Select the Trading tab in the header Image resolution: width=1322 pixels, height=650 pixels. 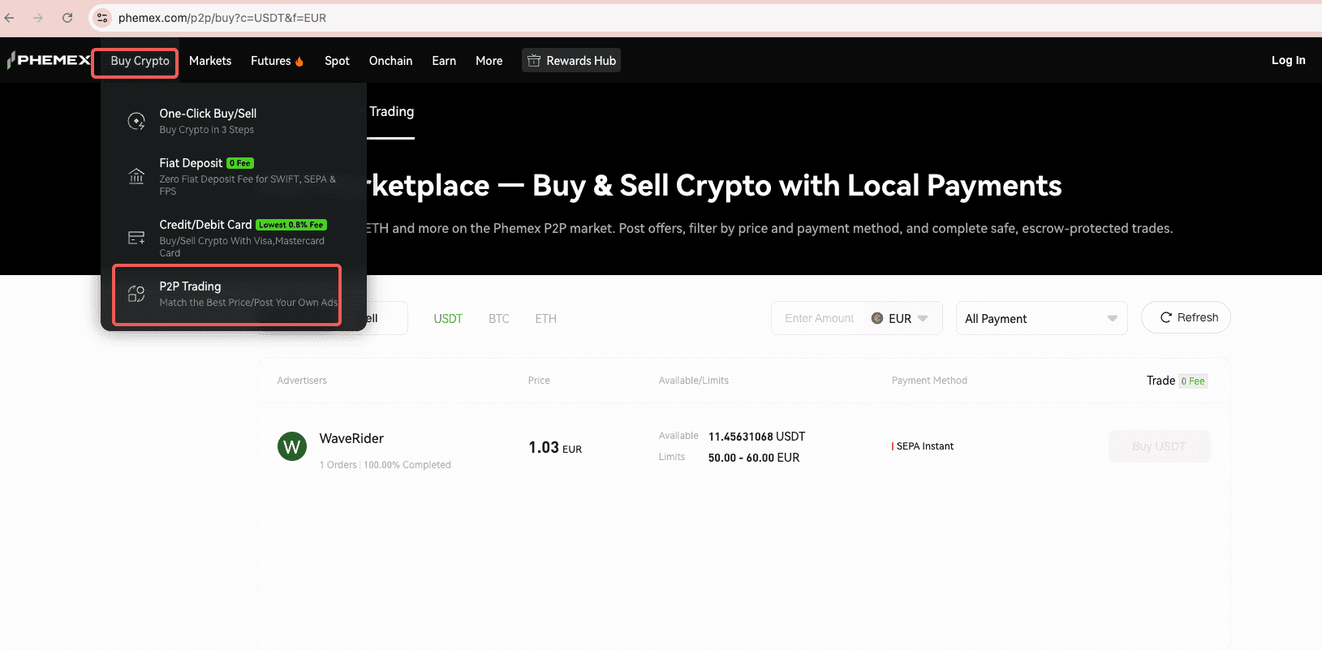(x=392, y=112)
